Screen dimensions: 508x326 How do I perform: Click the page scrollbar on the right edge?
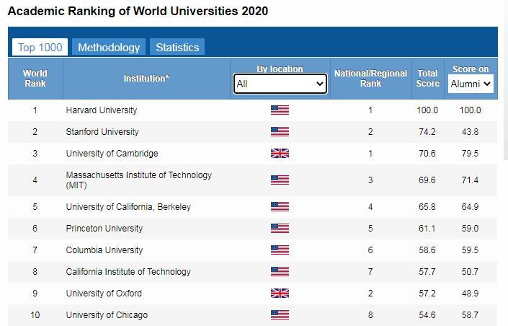tap(506, 80)
